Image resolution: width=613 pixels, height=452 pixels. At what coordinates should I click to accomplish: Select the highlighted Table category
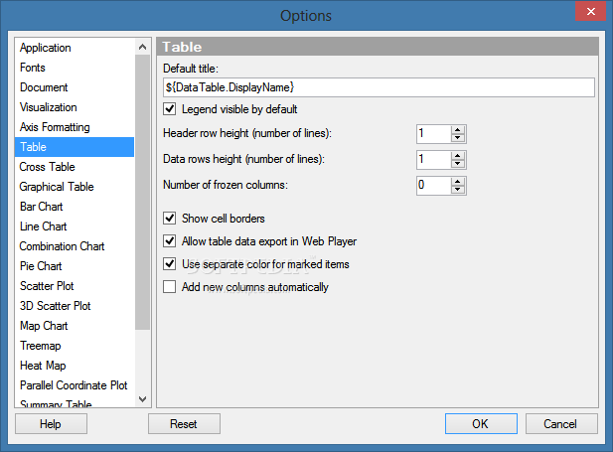pyautogui.click(x=75, y=147)
